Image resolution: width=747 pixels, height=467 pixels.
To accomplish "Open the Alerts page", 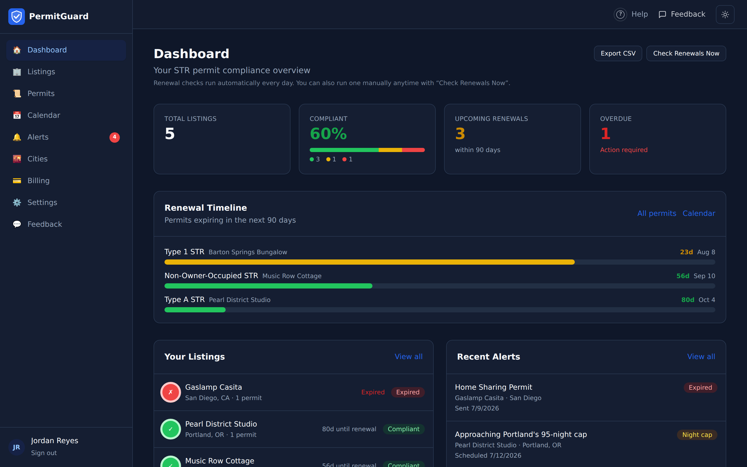I will pyautogui.click(x=66, y=137).
